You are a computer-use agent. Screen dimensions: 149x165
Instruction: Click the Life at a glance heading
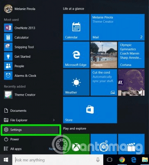click(x=73, y=9)
